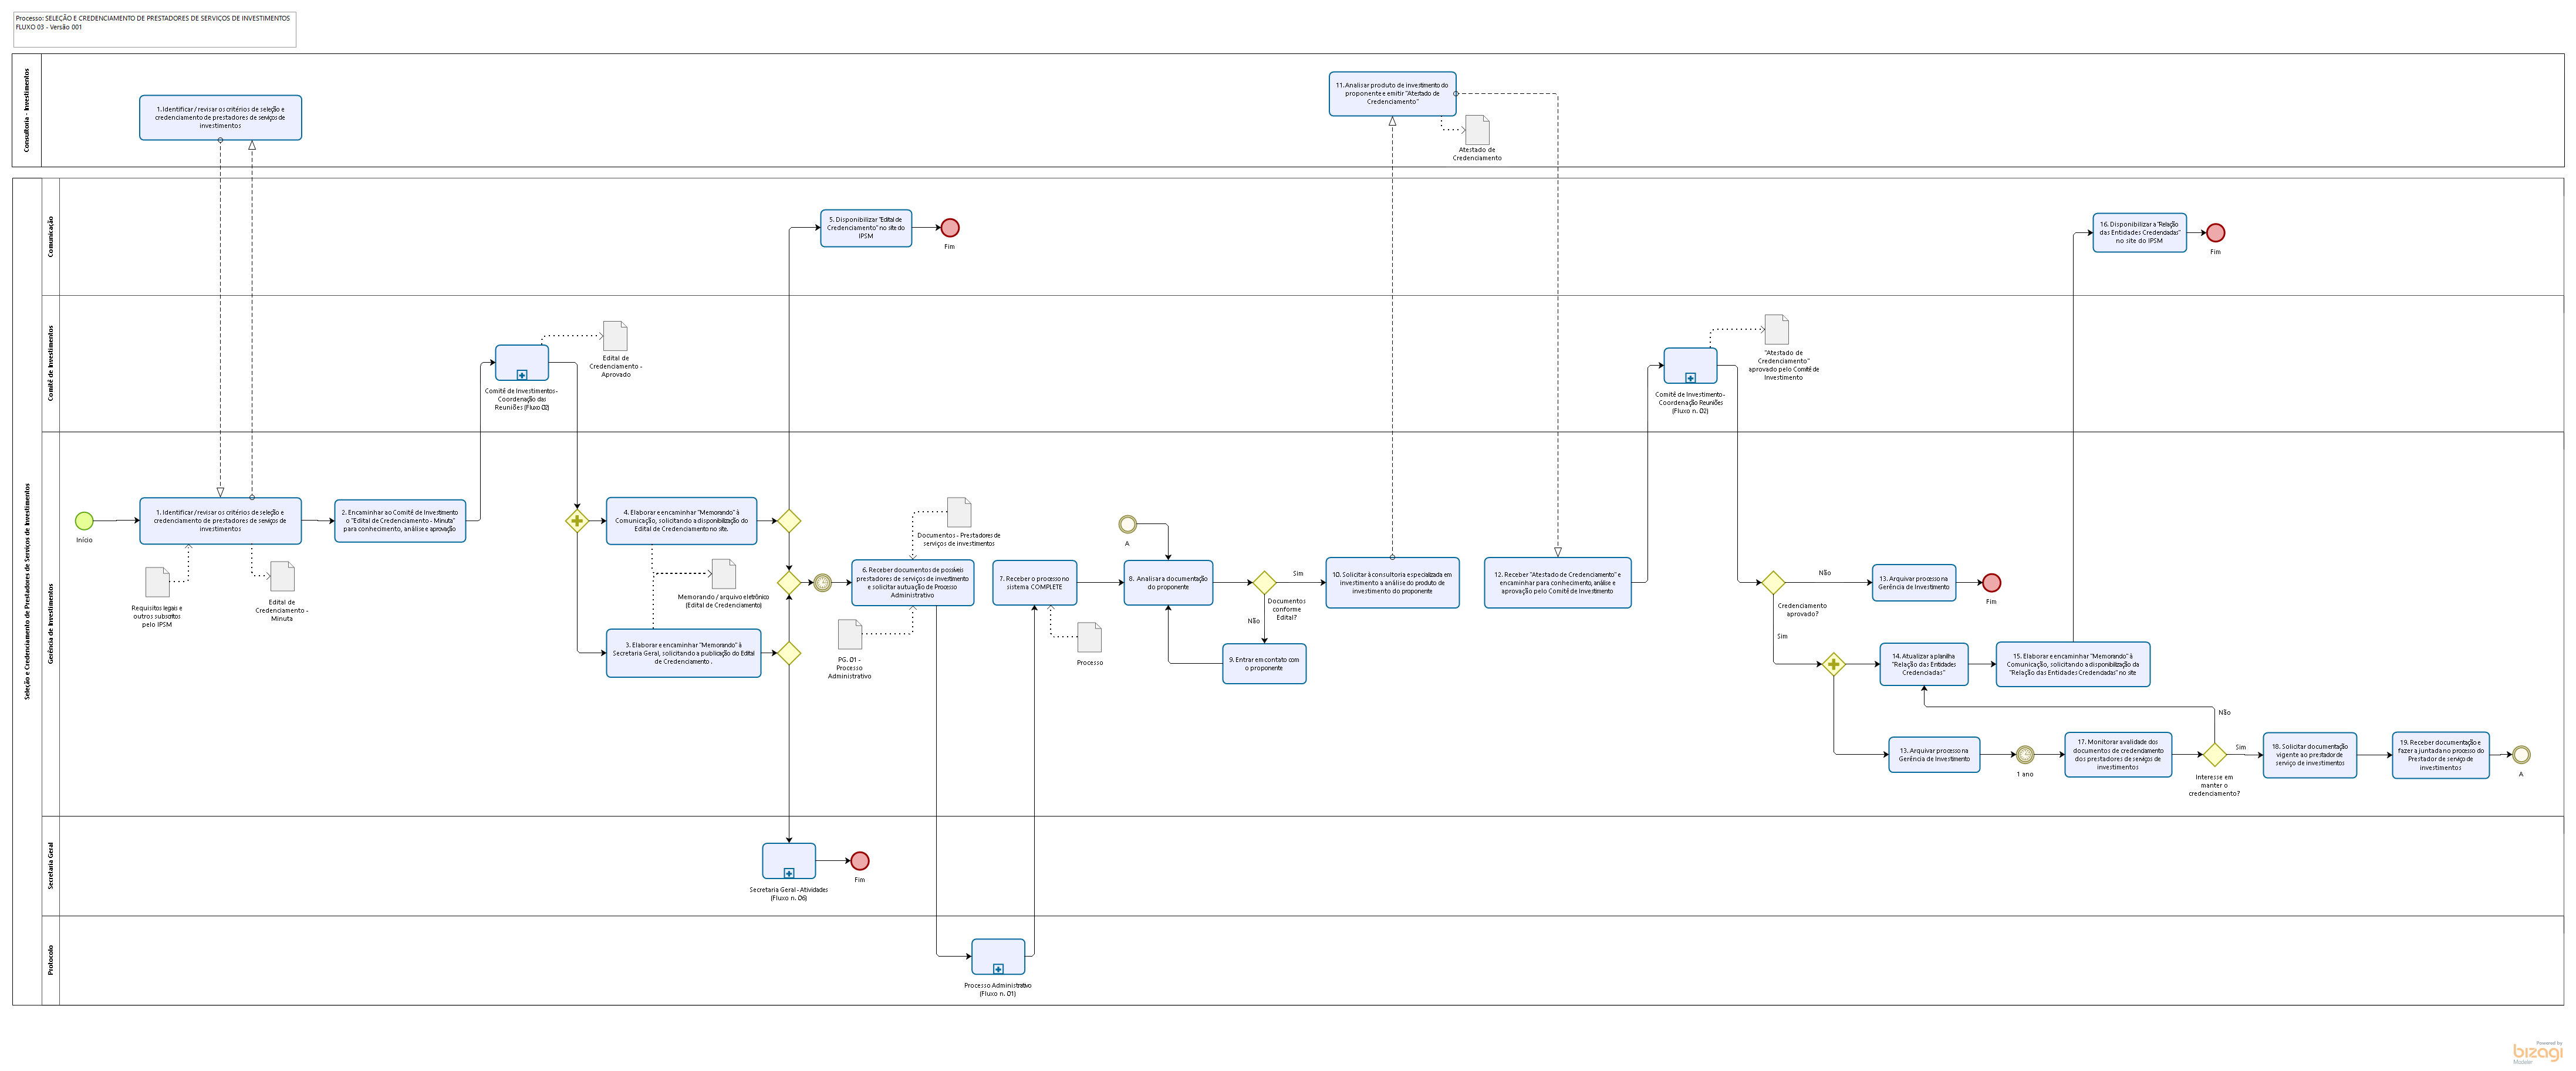Image resolution: width=2576 pixels, height=1071 pixels.
Task: Click the Edital de Credenciamento - Minuta document icon
Action: pyautogui.click(x=283, y=577)
